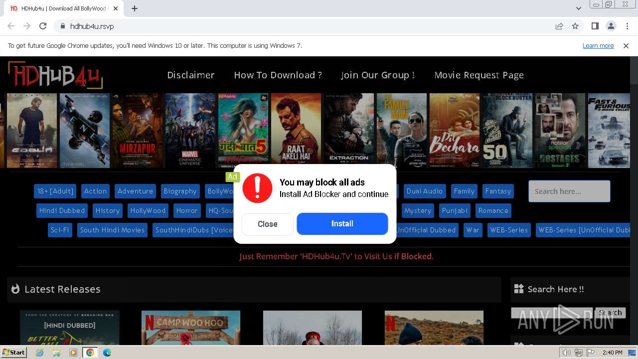Open Chrome's three-dot menu

(x=627, y=26)
